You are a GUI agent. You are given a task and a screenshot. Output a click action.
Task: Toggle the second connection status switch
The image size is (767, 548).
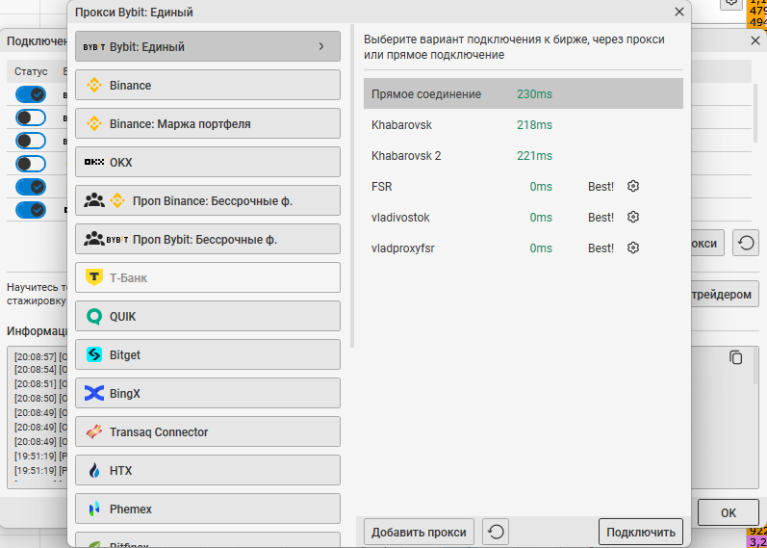click(31, 117)
